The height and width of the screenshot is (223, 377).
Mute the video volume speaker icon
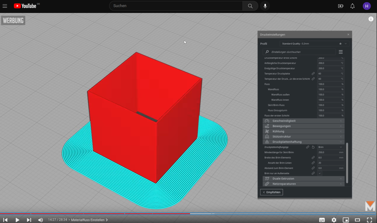[40, 220]
